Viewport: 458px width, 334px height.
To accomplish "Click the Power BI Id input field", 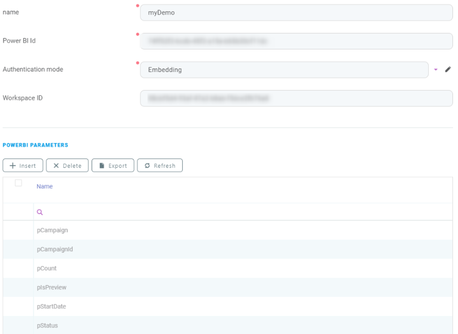I will pyautogui.click(x=296, y=41).
